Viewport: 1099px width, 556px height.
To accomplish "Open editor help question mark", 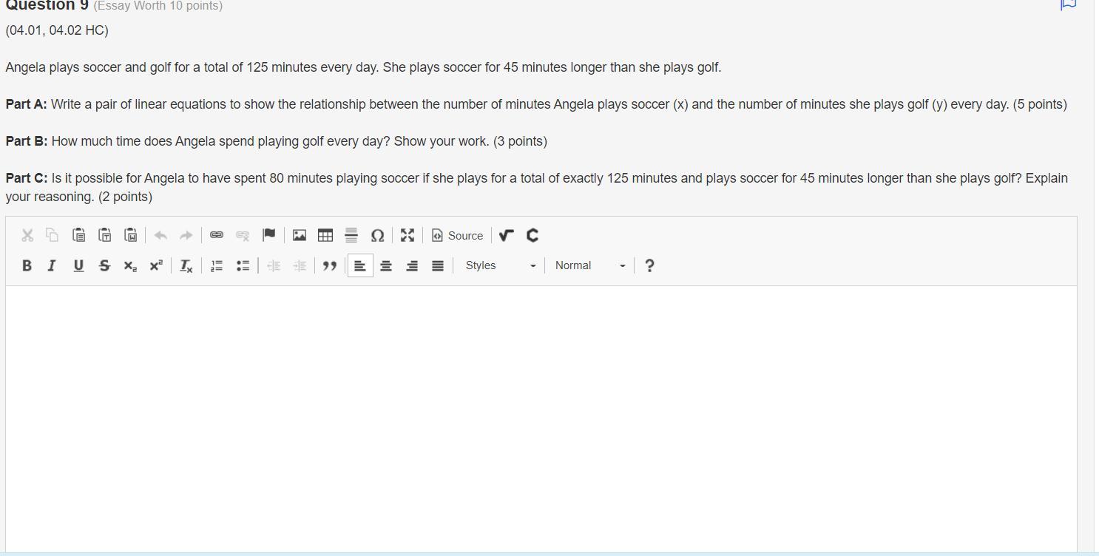I will click(x=649, y=265).
